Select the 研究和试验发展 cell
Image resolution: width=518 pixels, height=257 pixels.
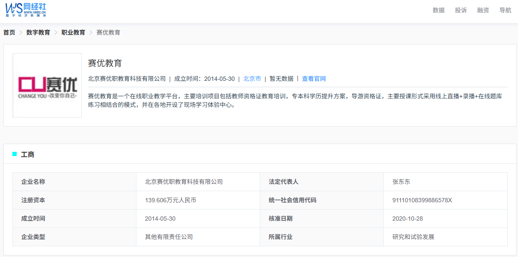click(445, 237)
